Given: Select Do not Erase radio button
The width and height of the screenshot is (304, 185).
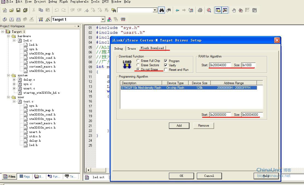Looking at the screenshot, I should pos(138,69).
